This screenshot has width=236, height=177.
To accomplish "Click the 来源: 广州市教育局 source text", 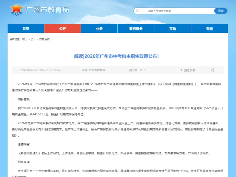I will coord(93,70).
